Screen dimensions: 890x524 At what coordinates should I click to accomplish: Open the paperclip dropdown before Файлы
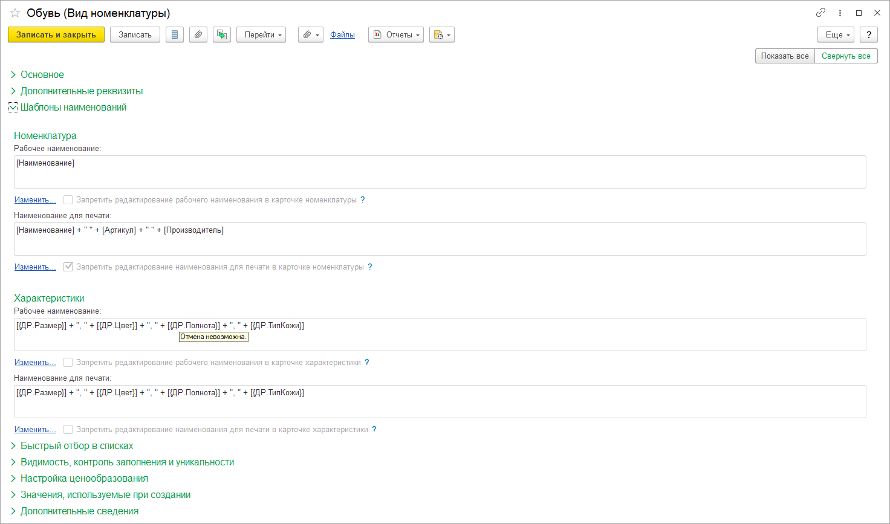tap(310, 35)
